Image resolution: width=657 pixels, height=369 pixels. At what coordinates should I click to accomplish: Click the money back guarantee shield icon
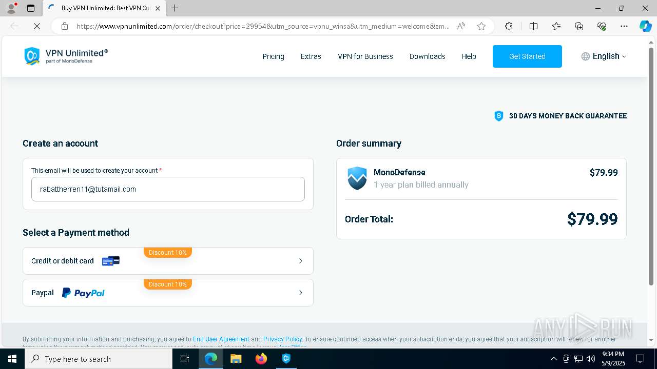click(x=498, y=116)
